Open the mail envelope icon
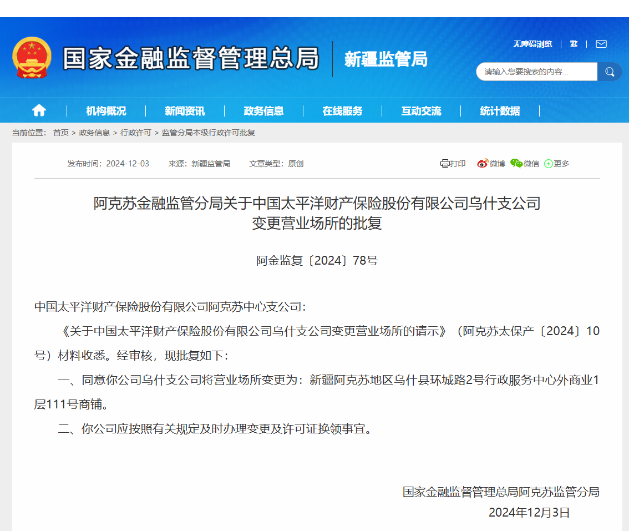Screen dimensions: 629x531 [x=601, y=44]
